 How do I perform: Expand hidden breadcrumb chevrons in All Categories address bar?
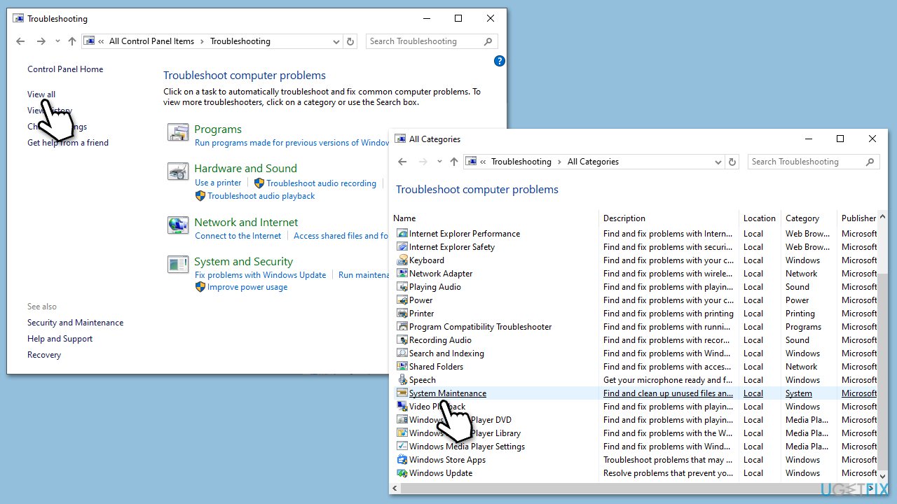point(483,162)
